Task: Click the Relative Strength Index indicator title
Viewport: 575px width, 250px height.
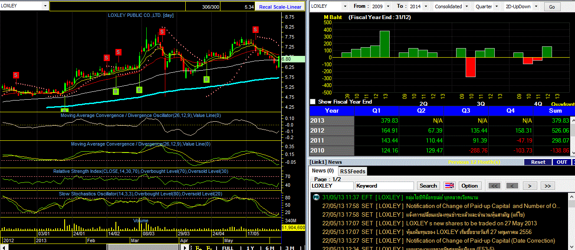Action: coord(141,172)
